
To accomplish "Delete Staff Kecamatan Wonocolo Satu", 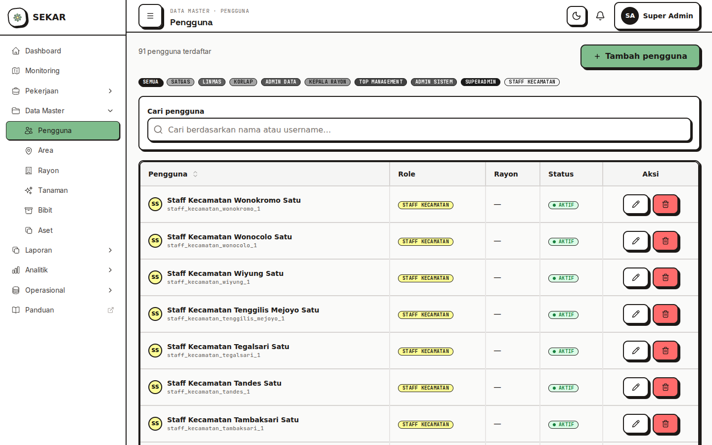I will coord(666,241).
